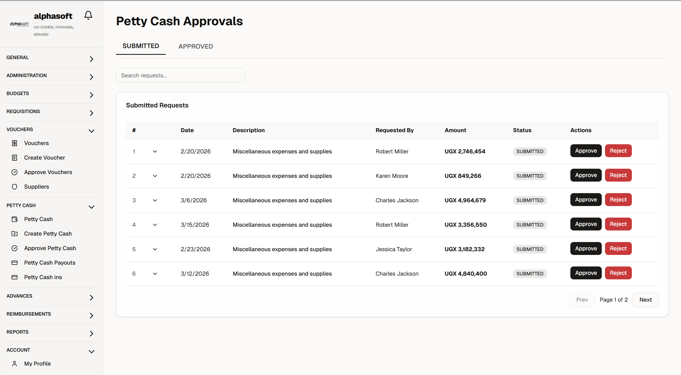
Task: Open My Profile under Account
Action: (37, 363)
